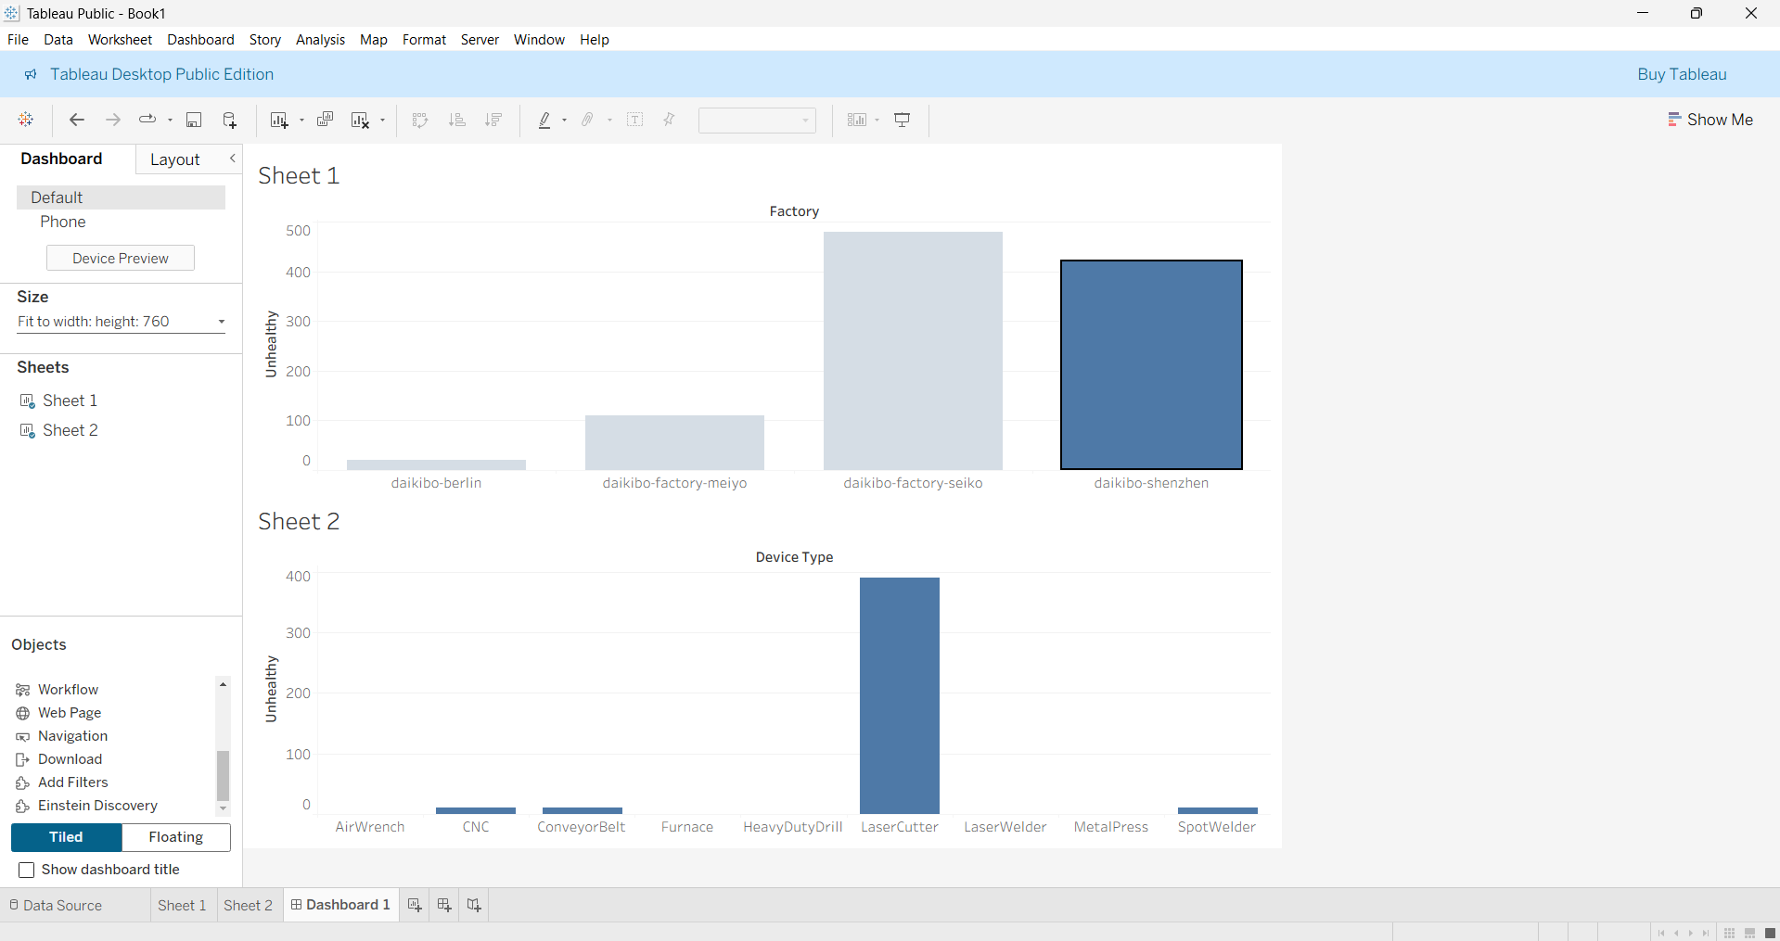Open the Highlight dropdown arrow

pos(564,120)
